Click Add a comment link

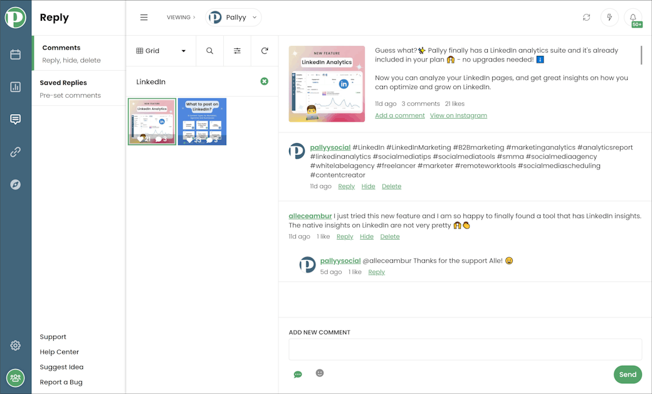tap(400, 115)
